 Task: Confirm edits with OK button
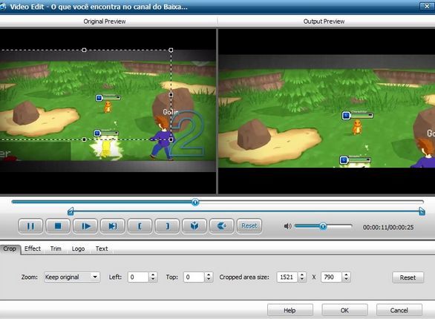[344, 310]
